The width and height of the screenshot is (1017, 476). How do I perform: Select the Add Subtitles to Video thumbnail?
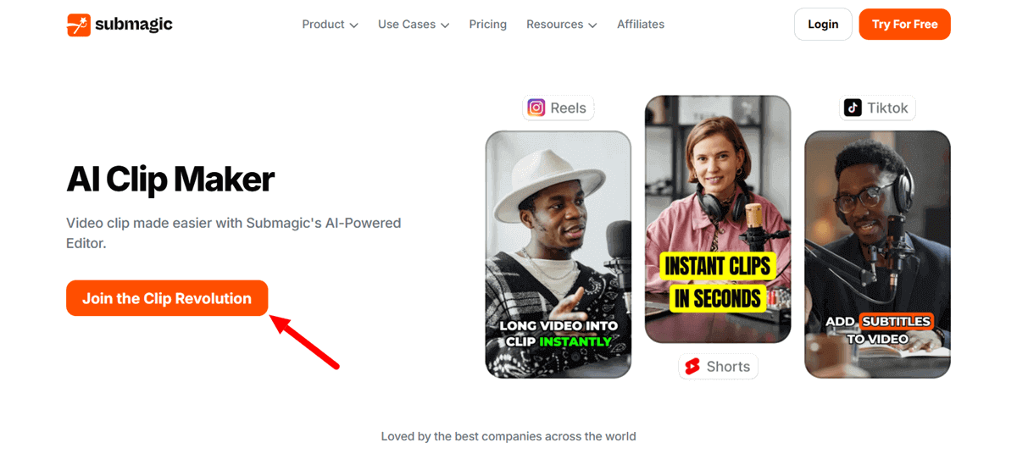click(x=877, y=254)
